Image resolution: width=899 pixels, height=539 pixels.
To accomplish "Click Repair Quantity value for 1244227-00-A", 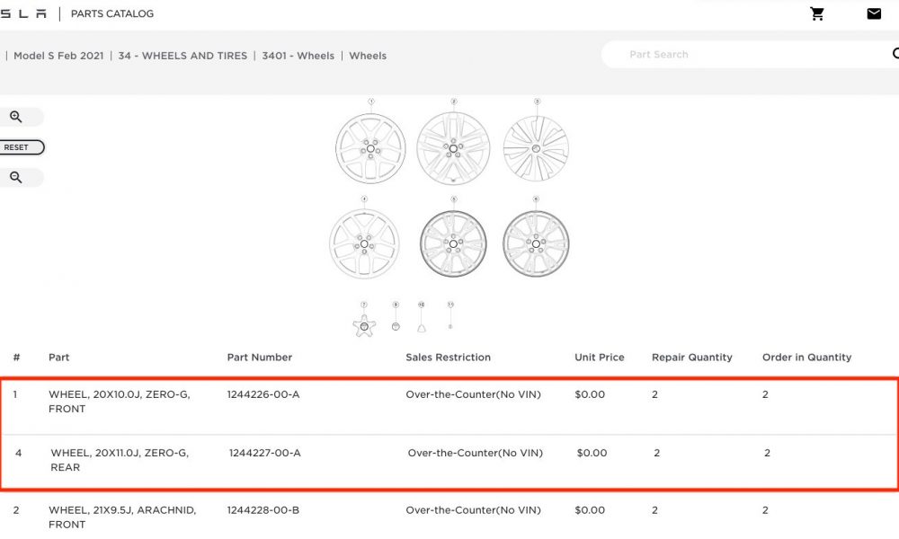I will [657, 453].
